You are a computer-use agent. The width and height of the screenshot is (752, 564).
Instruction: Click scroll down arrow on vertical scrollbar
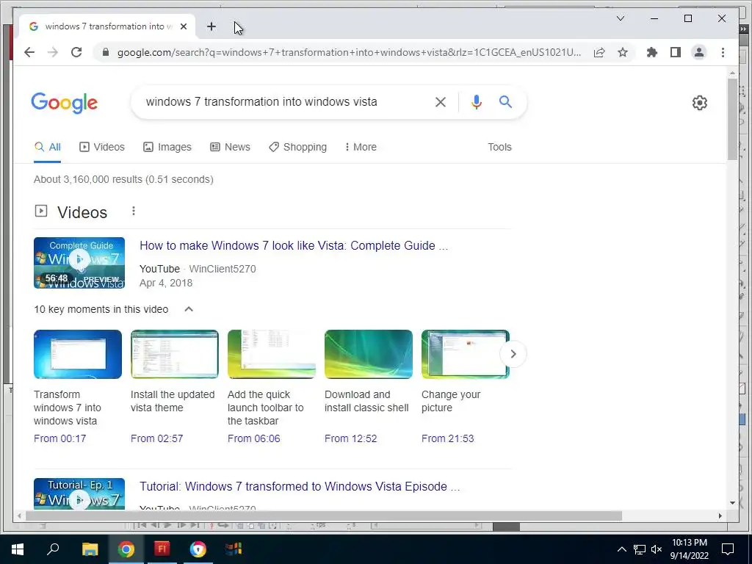(x=732, y=502)
